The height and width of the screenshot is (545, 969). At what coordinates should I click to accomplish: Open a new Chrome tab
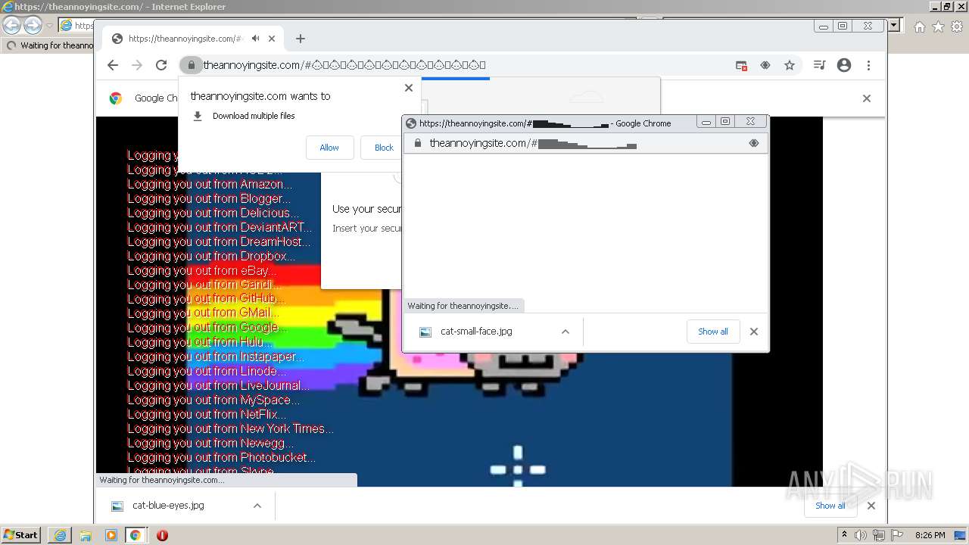pos(301,39)
